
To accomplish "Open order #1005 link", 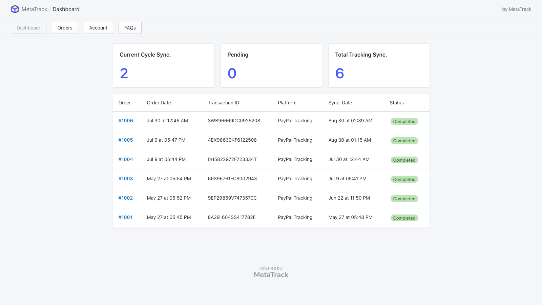I will [x=125, y=140].
